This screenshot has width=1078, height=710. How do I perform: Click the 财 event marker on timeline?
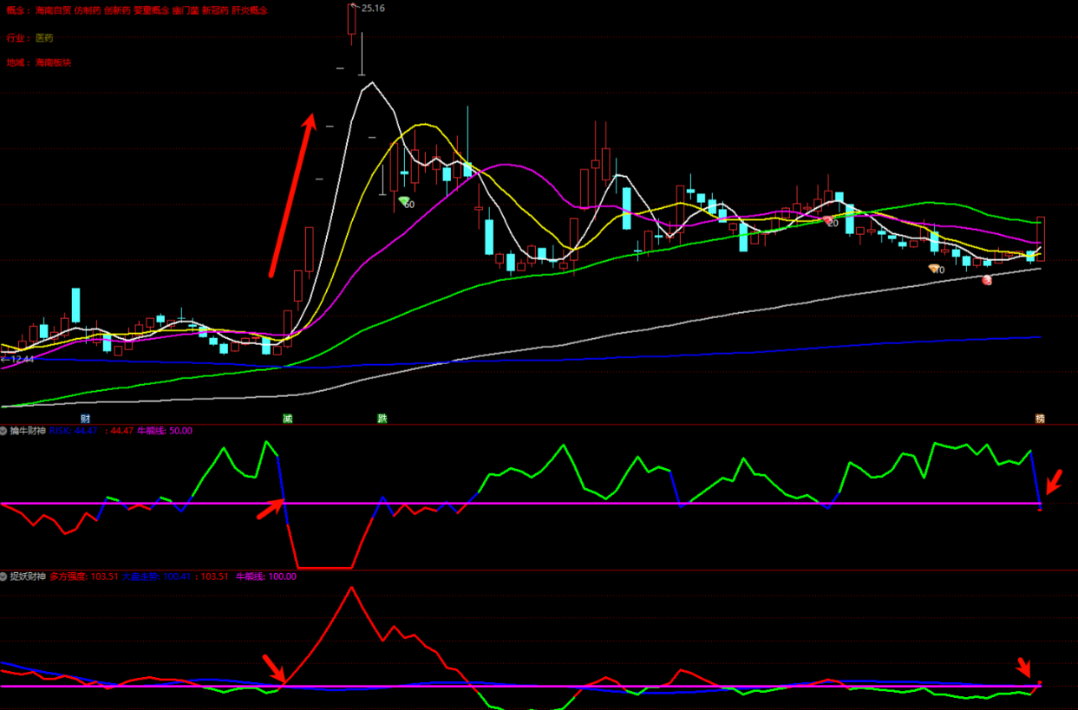pyautogui.click(x=85, y=419)
